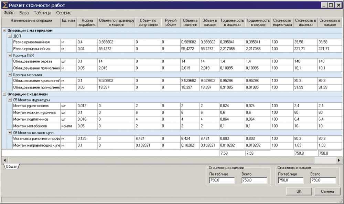Collapse the Кромка меламин subgroup

[10, 75]
